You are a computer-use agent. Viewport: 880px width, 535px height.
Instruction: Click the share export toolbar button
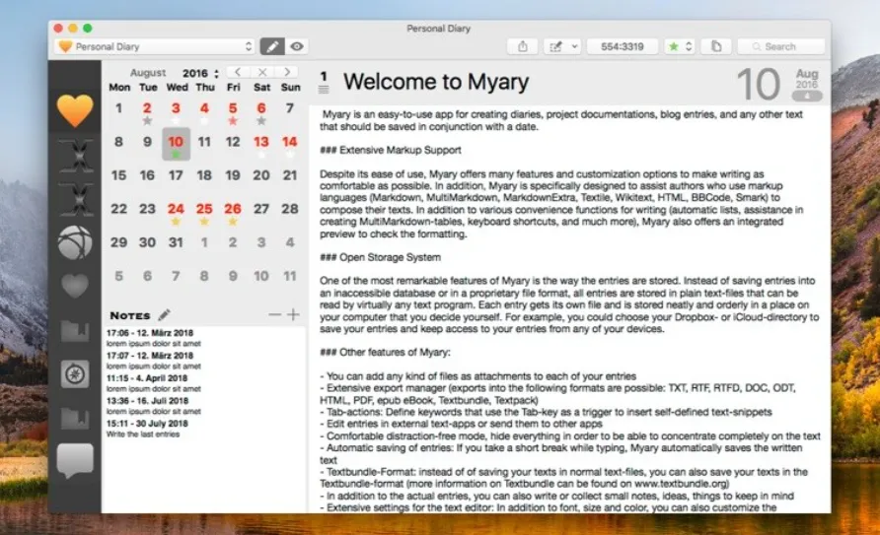(523, 46)
